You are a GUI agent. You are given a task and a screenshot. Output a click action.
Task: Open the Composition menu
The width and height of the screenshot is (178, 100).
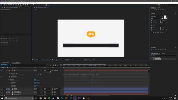point(9,3)
